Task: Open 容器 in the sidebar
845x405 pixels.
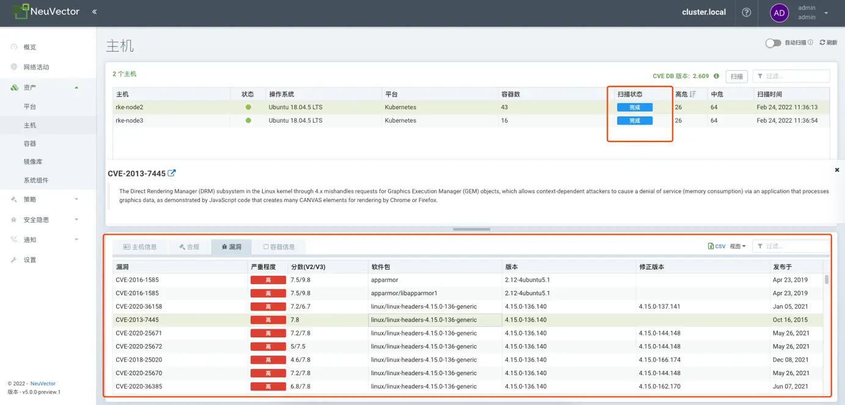Action: pos(30,143)
